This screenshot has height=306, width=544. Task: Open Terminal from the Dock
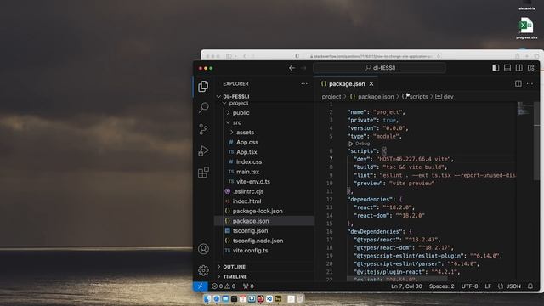coord(235,298)
